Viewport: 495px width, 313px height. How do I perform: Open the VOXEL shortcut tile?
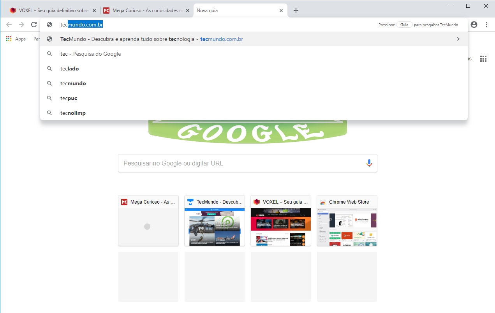281,221
